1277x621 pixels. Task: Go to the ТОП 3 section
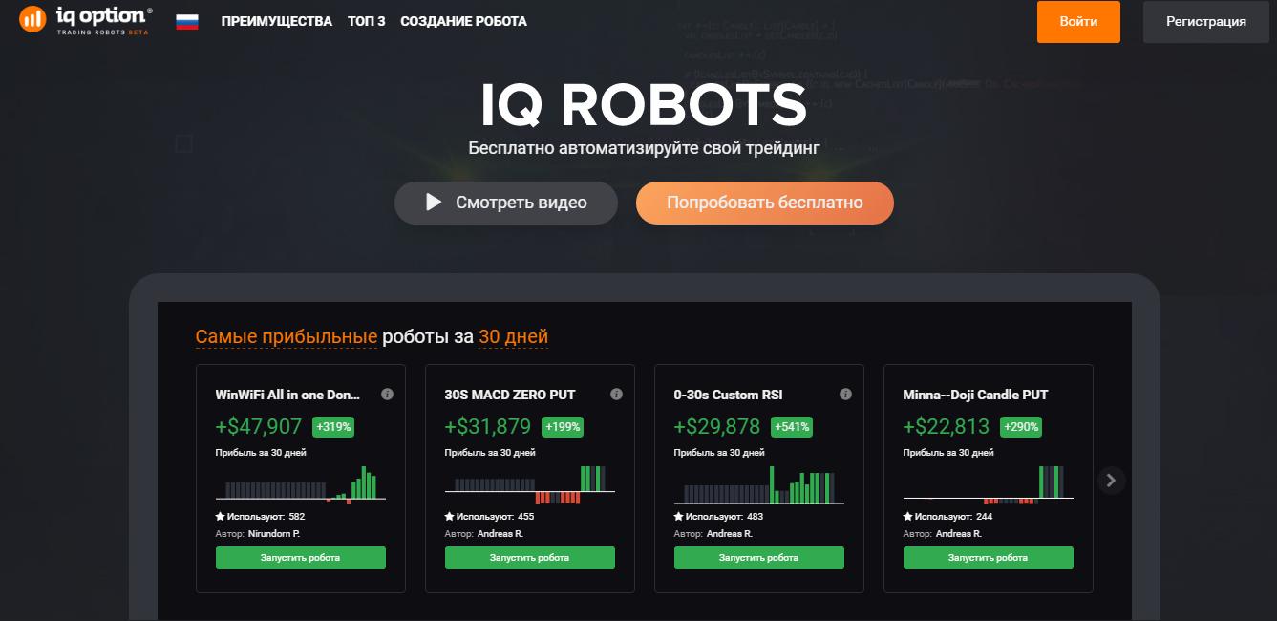367,21
